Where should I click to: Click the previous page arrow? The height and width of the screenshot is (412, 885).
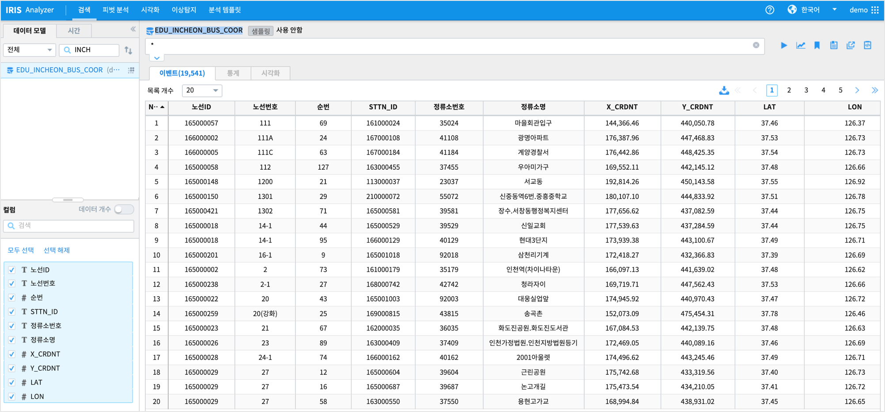[x=755, y=90]
